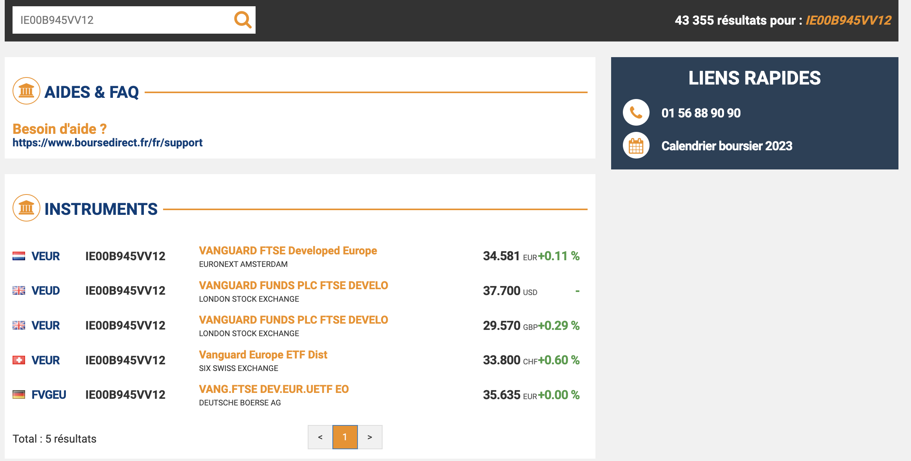Click the Swiss flag on the SIX row

point(19,360)
